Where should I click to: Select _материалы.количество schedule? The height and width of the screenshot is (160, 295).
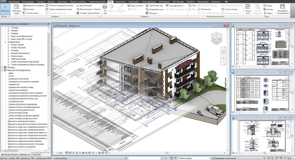coord(18,79)
